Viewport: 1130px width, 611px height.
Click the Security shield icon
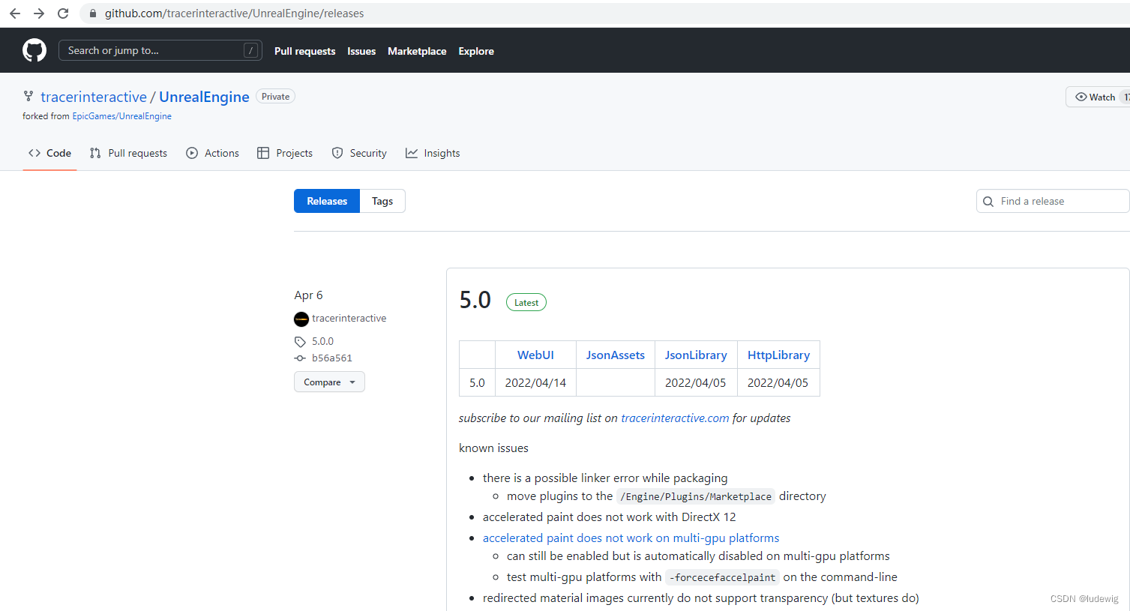[x=337, y=153]
